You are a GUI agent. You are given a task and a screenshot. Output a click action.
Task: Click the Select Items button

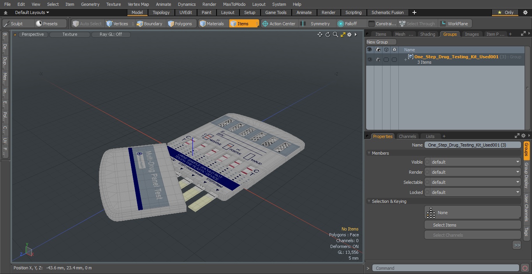(x=472, y=225)
